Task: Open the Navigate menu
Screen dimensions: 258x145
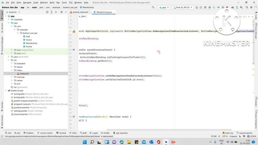Action: [27, 3]
